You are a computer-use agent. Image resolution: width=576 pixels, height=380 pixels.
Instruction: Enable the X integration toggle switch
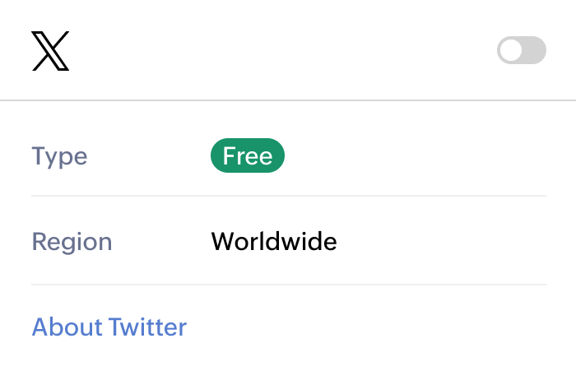pyautogui.click(x=521, y=50)
